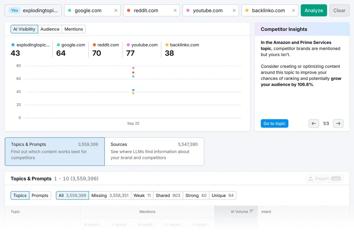Open the Mentions tab
354x233 pixels.
(73, 29)
